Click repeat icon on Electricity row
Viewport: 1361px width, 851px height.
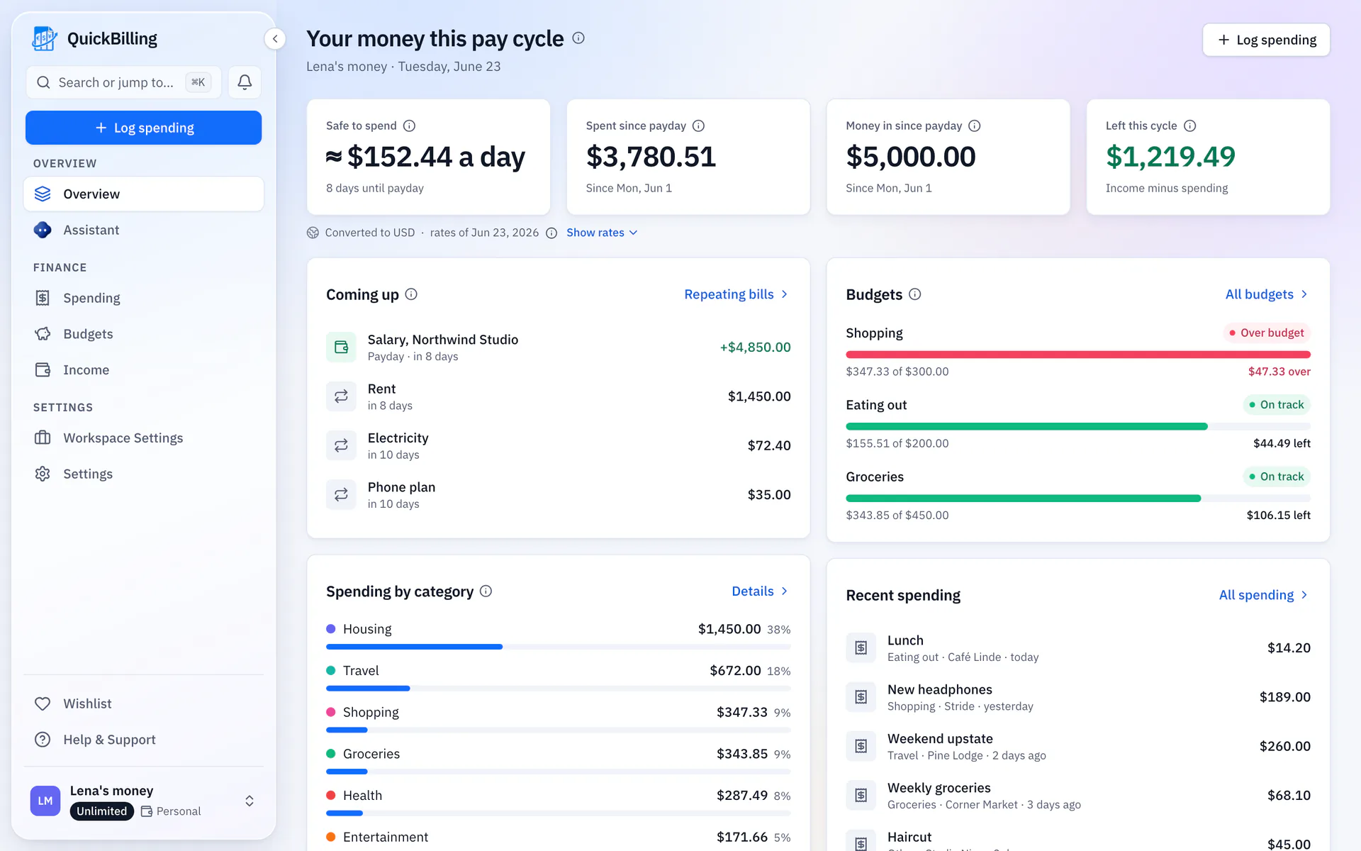pyautogui.click(x=341, y=445)
